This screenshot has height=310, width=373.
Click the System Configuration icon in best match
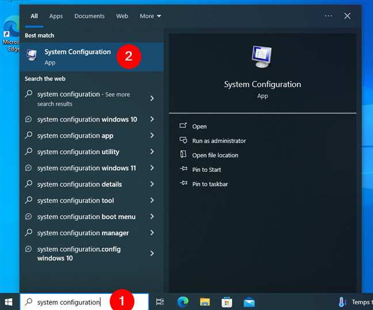[32, 55]
